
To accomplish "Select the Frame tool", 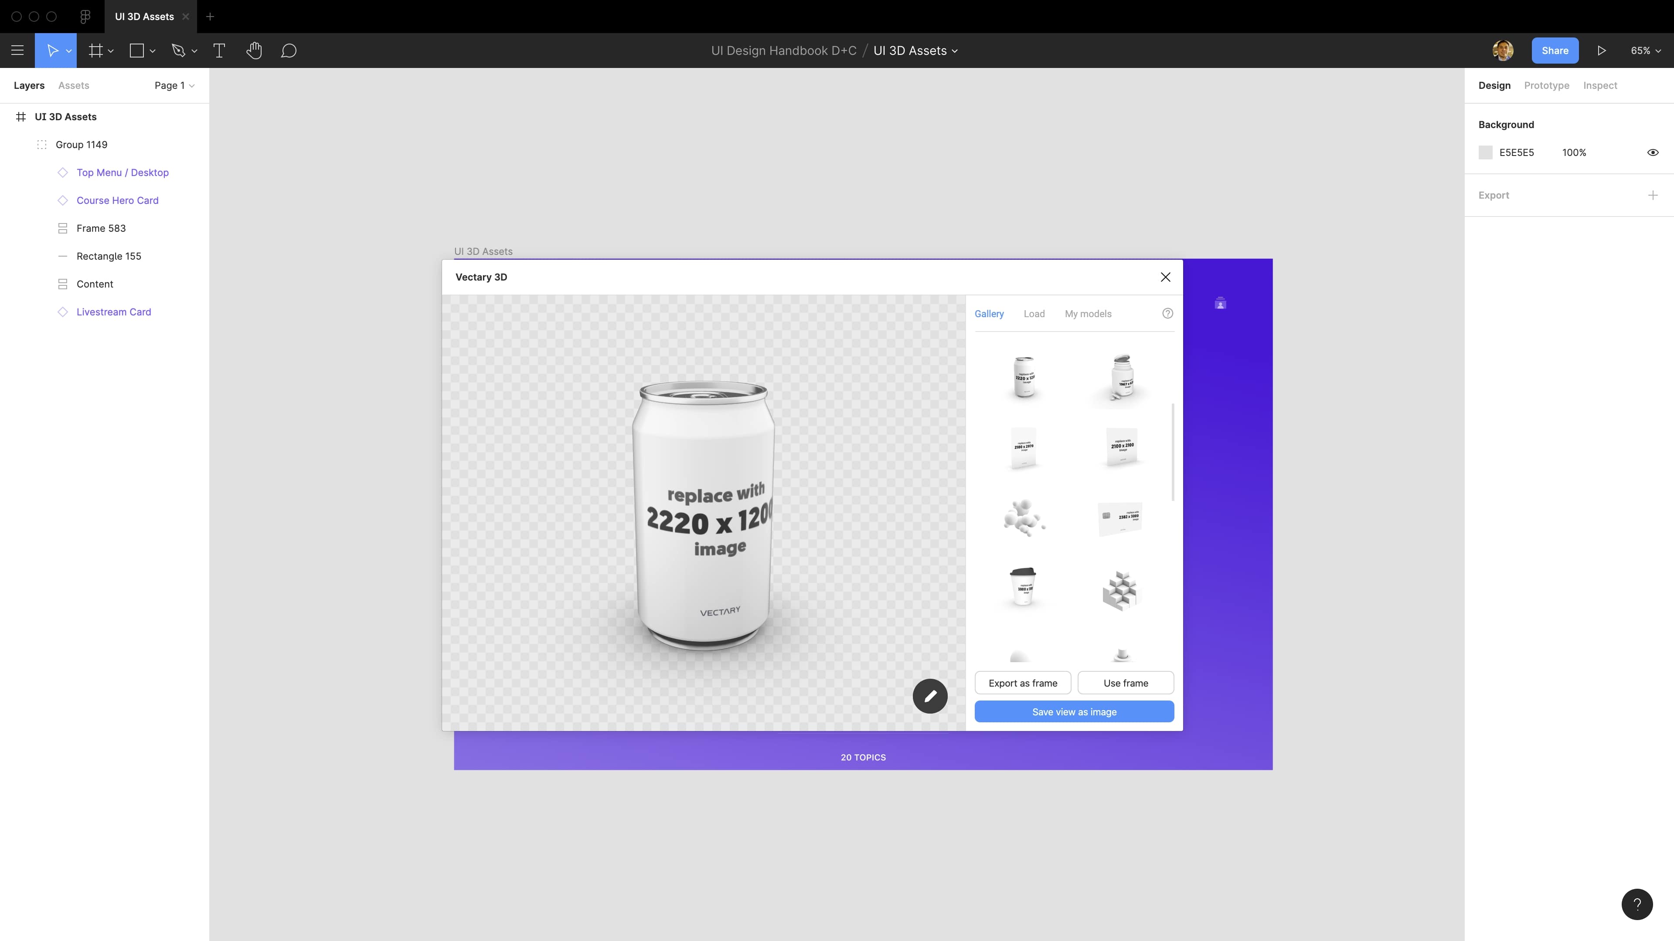I will [x=95, y=51].
